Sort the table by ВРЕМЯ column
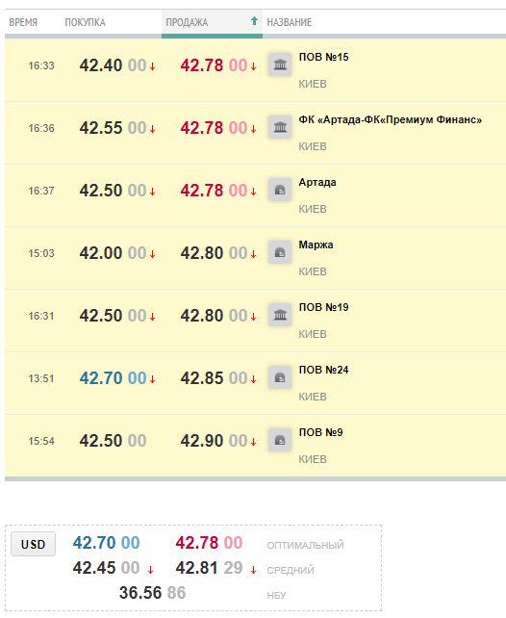 pyautogui.click(x=23, y=22)
